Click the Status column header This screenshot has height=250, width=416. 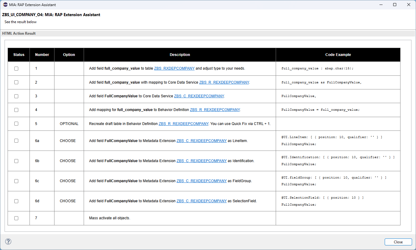point(19,55)
